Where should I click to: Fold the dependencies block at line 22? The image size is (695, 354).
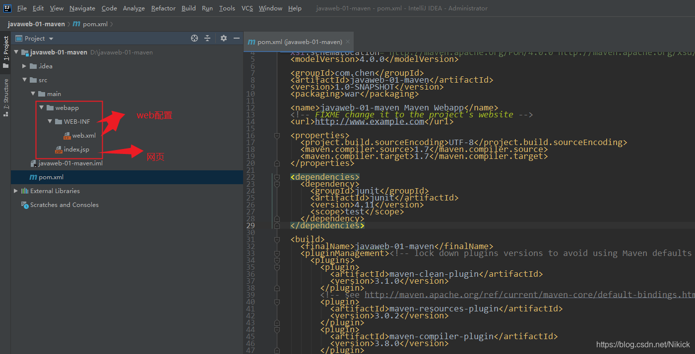click(x=276, y=177)
